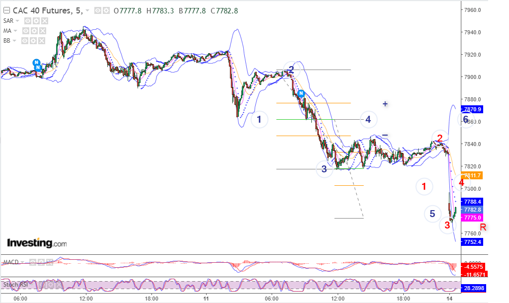Viewport: 509px width, 303px height.
Task: Hide the SAR indicator with its eye icon
Action: click(28, 21)
